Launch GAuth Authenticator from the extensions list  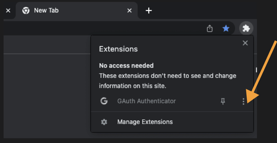pyautogui.click(x=146, y=101)
